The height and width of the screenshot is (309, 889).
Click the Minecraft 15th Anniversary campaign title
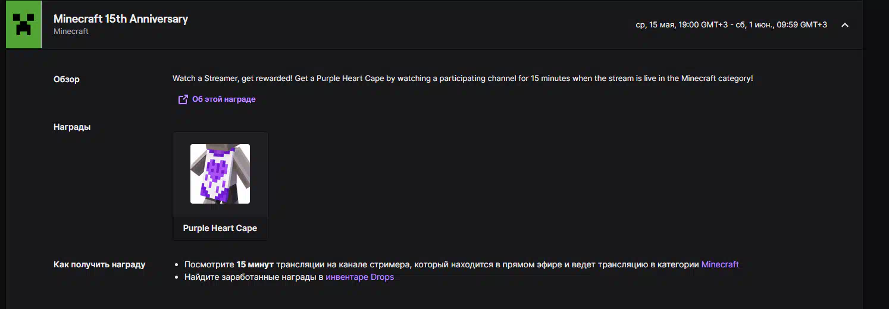point(121,18)
